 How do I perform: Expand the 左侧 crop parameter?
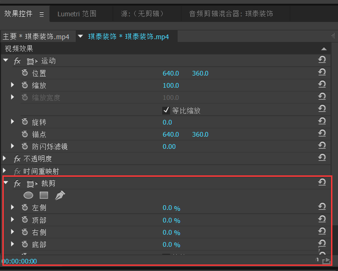click(x=13, y=208)
